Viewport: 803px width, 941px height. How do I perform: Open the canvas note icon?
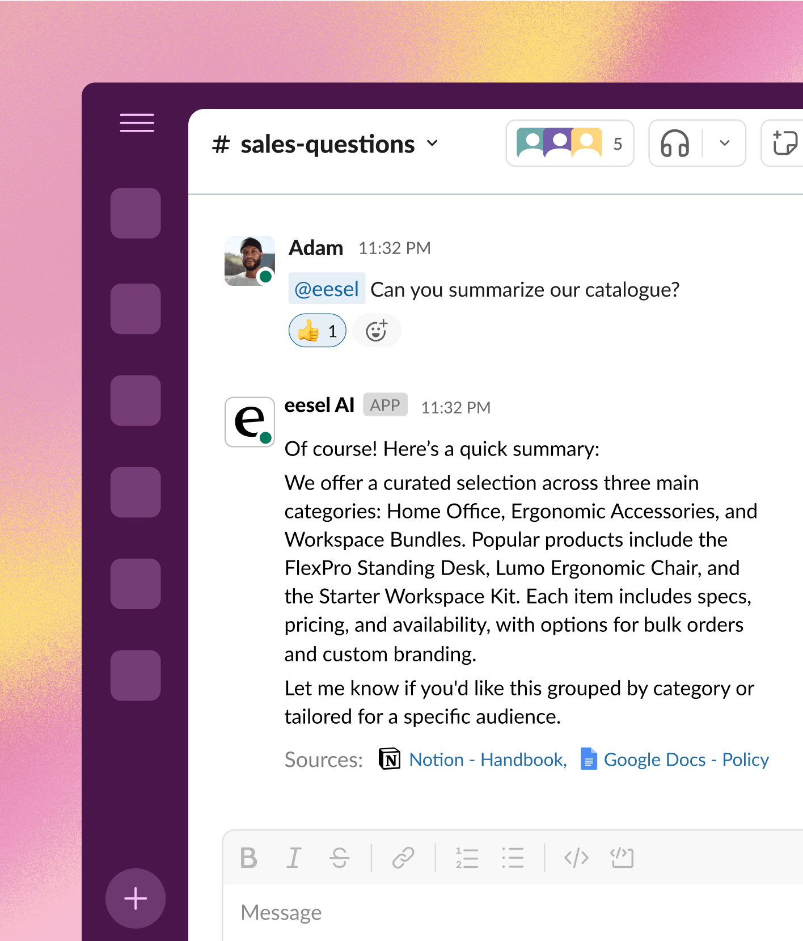click(784, 144)
